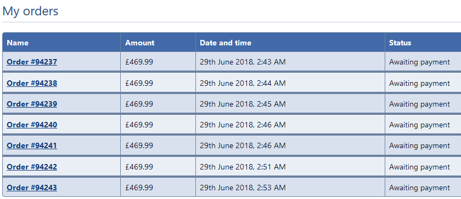Screen dimensions: 461x199
Task: Open the Order #94242 link
Action: [x=32, y=167]
